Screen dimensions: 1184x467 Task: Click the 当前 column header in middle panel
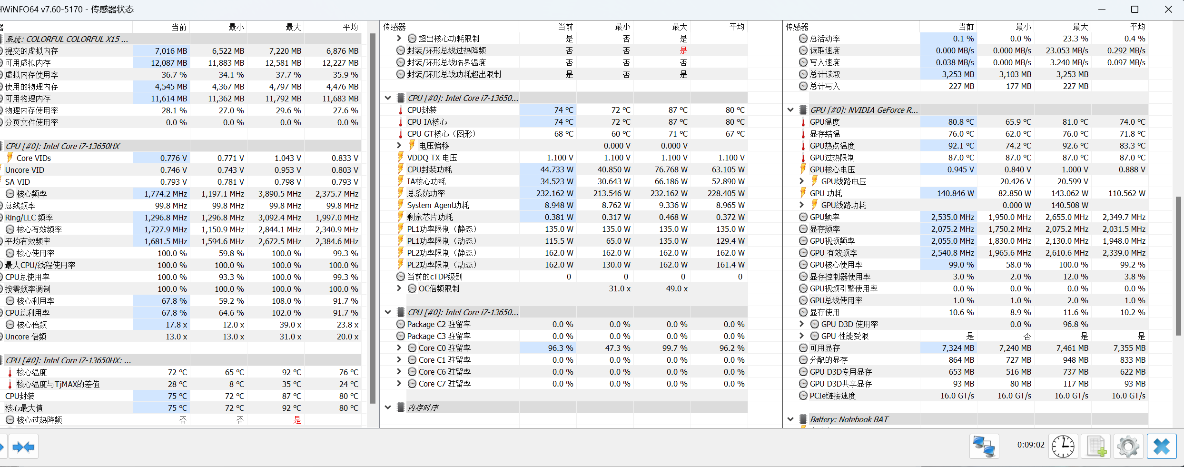[547, 27]
